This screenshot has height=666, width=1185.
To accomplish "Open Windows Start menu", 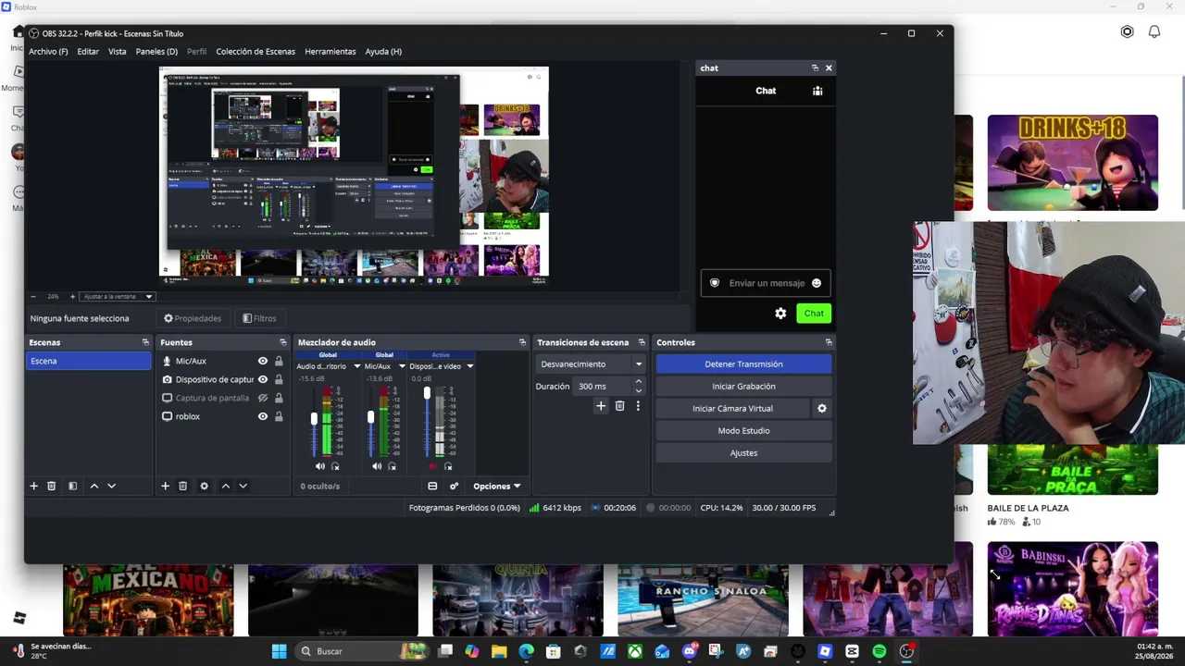I will coord(279,651).
